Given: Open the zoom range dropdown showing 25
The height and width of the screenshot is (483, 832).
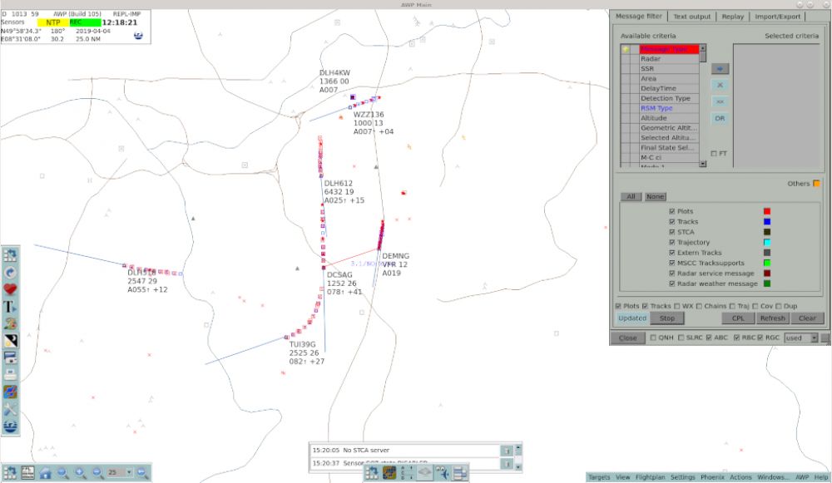Looking at the screenshot, I should (x=117, y=472).
